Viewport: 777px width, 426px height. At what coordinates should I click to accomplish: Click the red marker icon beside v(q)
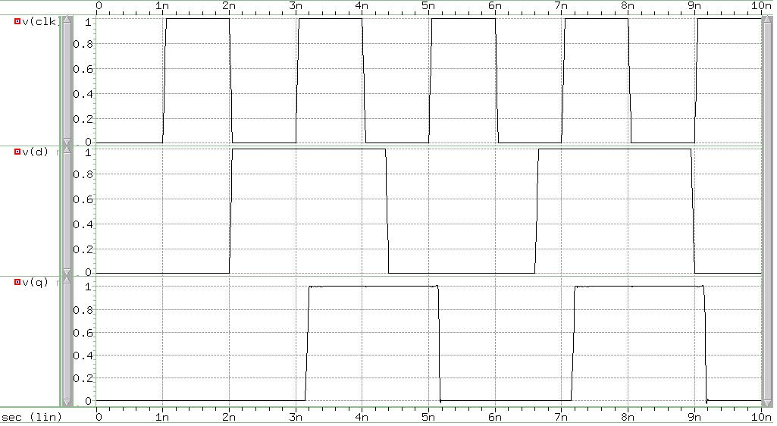click(17, 282)
